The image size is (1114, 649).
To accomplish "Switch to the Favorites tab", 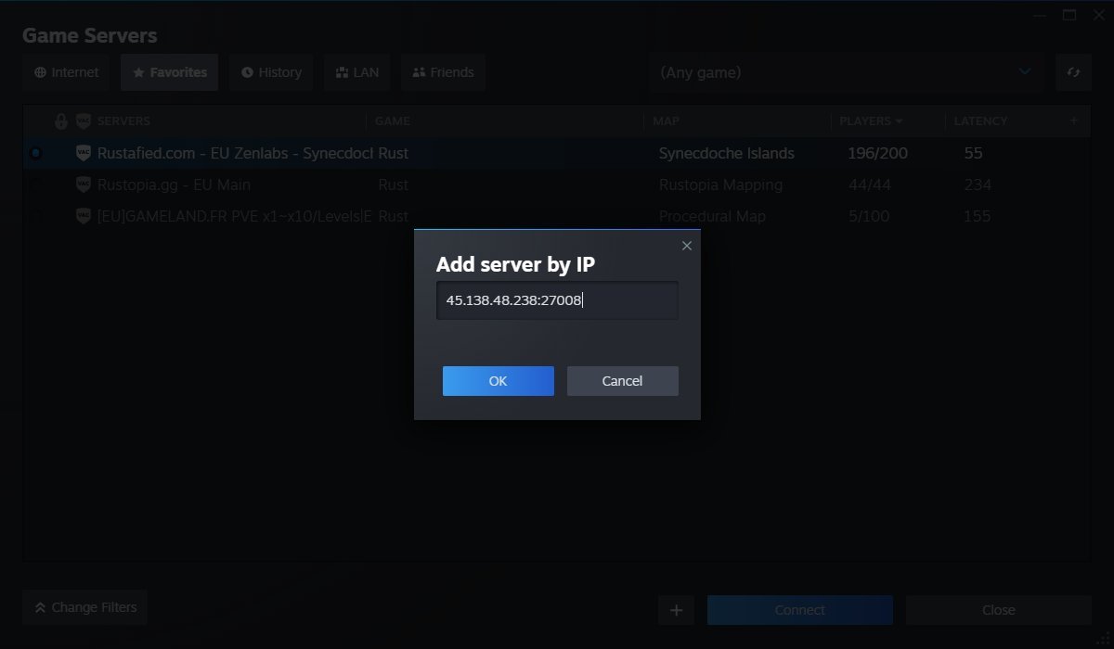I will coord(169,72).
